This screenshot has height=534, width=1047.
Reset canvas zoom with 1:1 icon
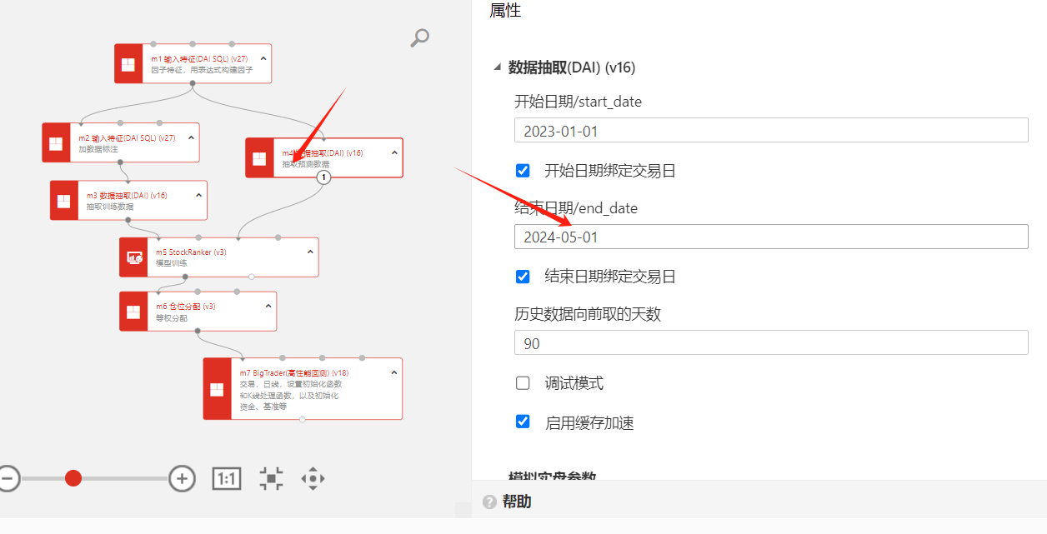click(x=227, y=478)
